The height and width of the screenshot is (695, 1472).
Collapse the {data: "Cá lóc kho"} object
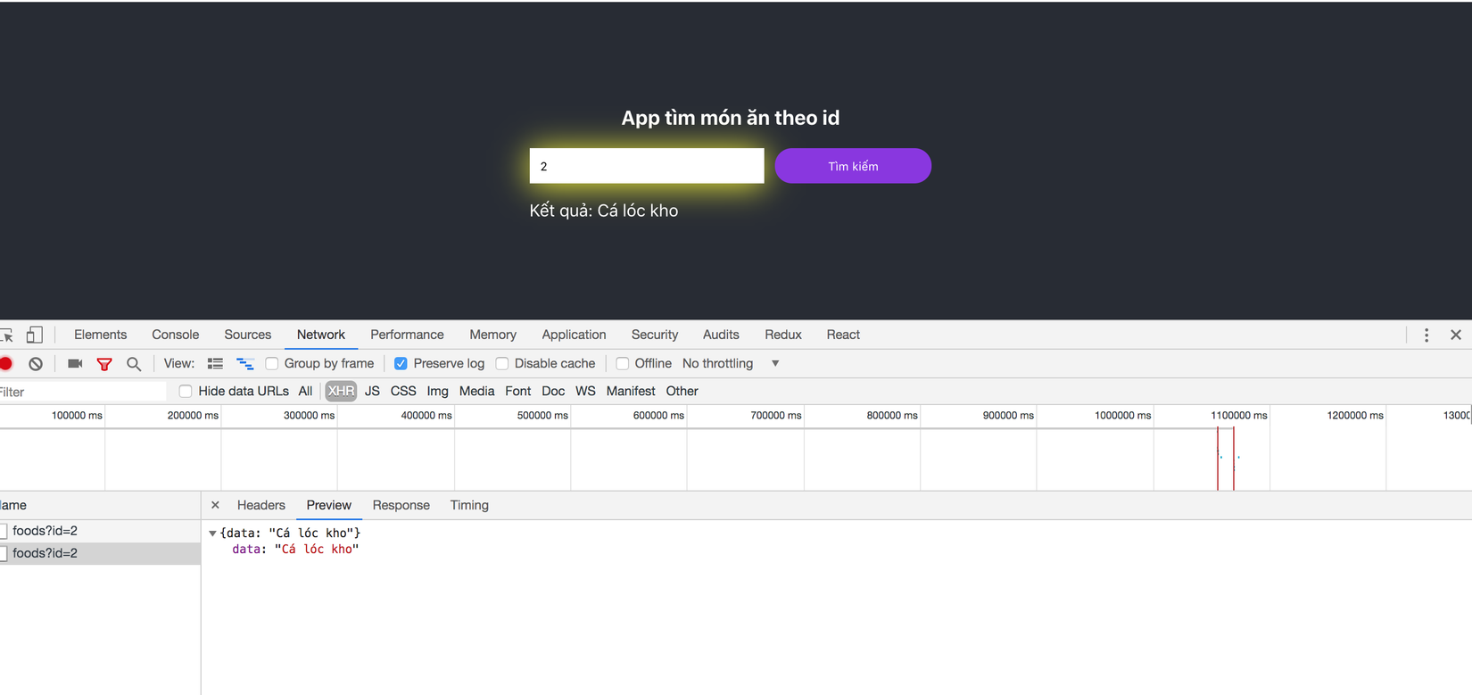(x=212, y=534)
